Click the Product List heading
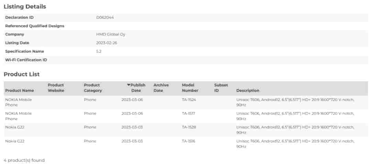Viewport: 371px width, 164px height. pos(22,74)
